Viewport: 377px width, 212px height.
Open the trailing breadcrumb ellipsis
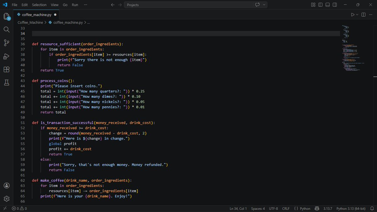(x=88, y=23)
